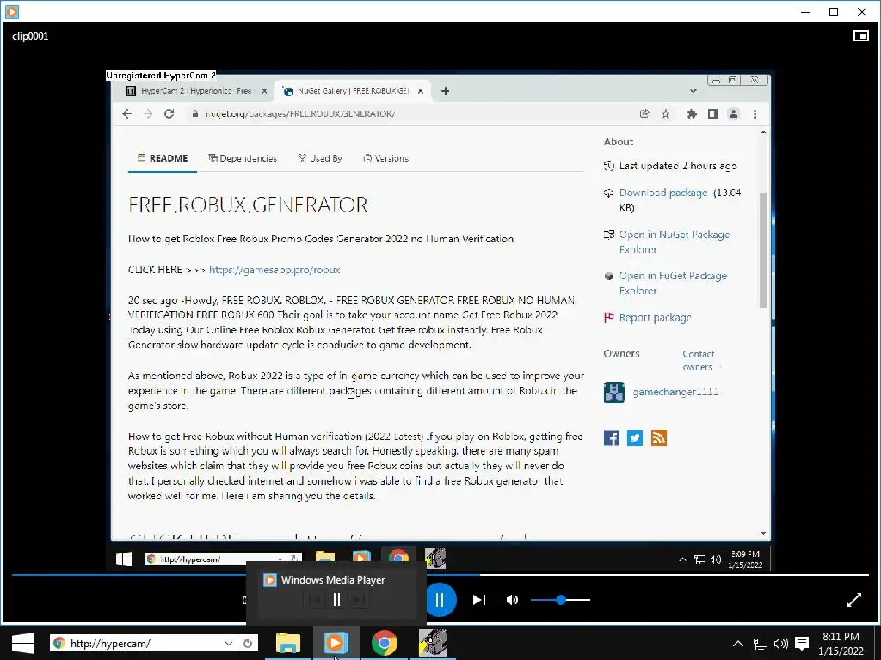Click the Media Player icon on the desktop taskbar
The height and width of the screenshot is (660, 881).
[336, 643]
